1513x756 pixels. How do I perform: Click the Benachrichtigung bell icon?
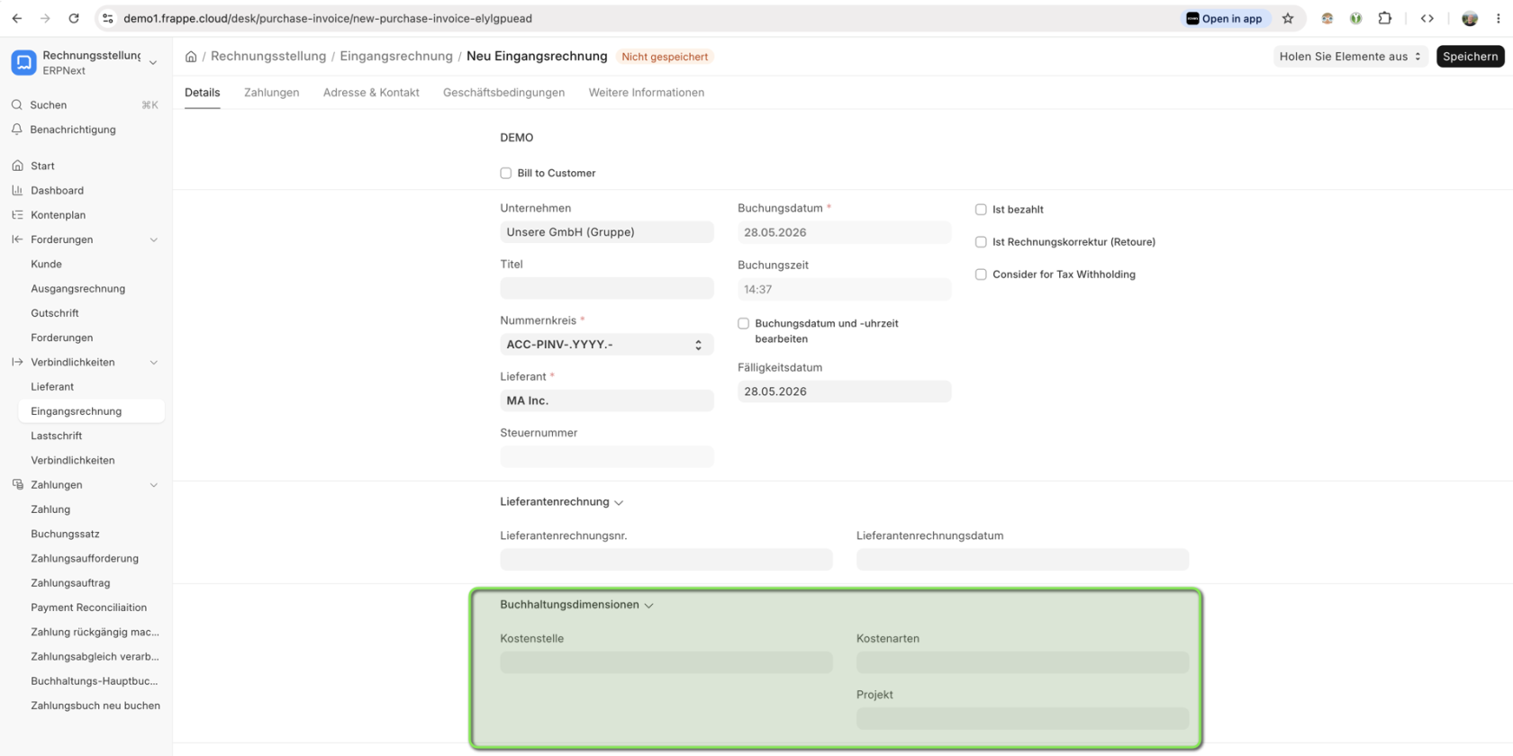17,130
